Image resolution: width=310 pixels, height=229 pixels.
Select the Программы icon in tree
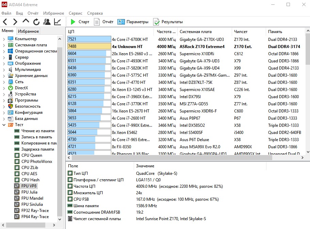[11, 100]
